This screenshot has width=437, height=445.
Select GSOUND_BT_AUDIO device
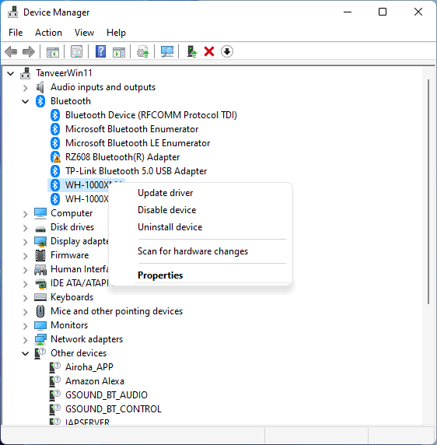[107, 395]
